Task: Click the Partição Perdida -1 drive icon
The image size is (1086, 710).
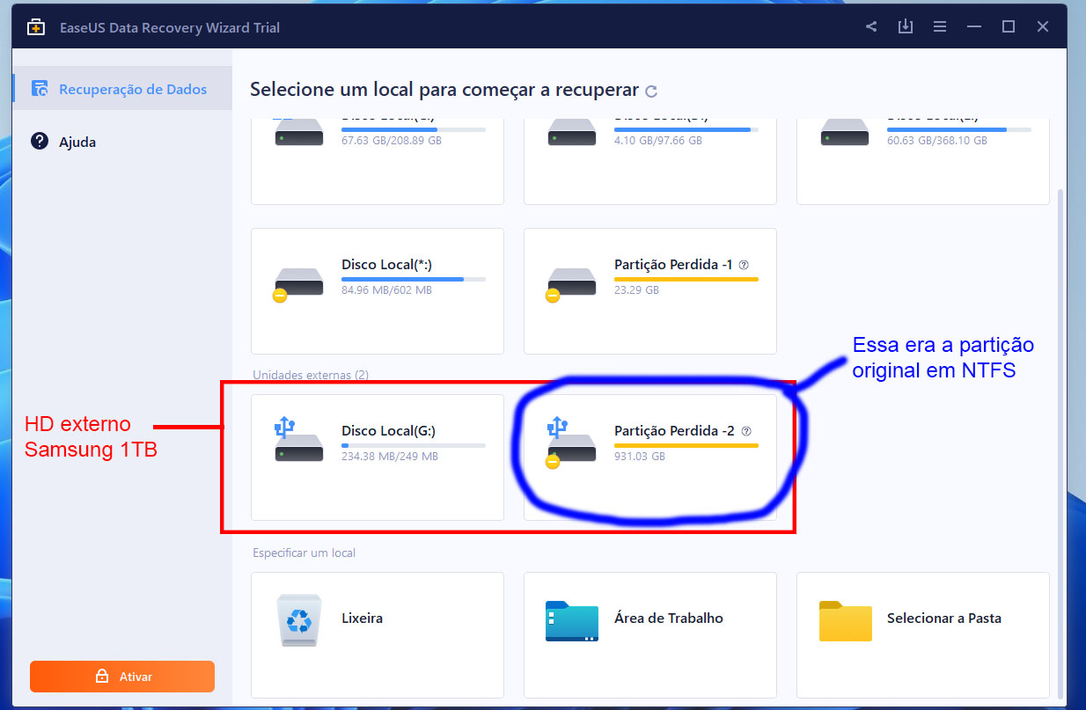Action: pyautogui.click(x=570, y=284)
